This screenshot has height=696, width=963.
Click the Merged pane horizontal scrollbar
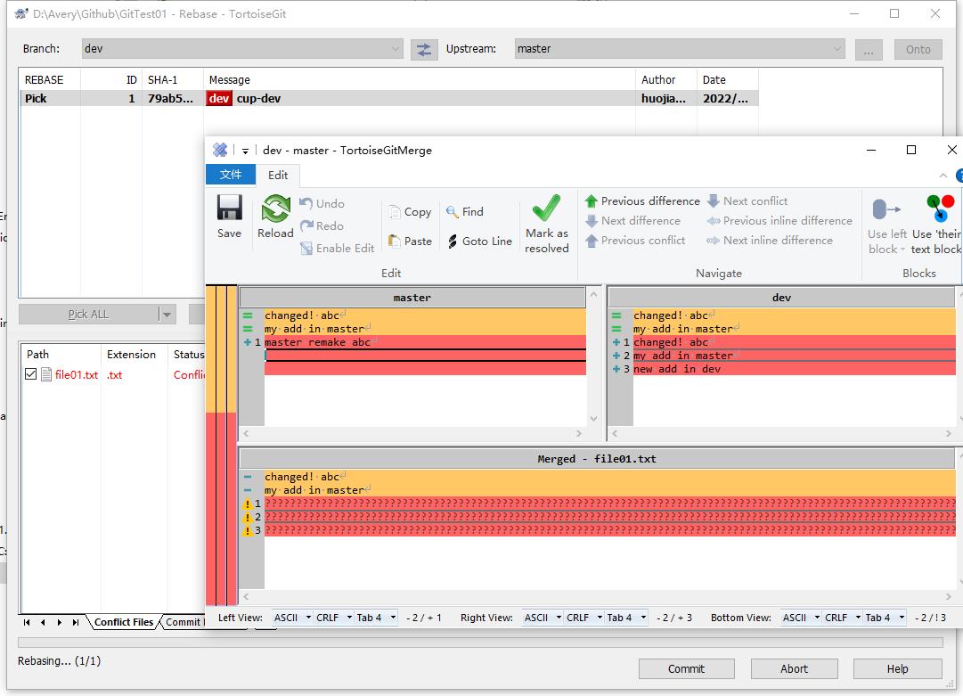click(x=597, y=596)
